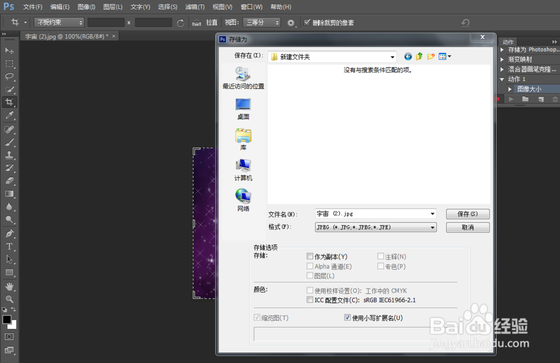Open crop settings gear icon
560x363 pixels.
291,23
